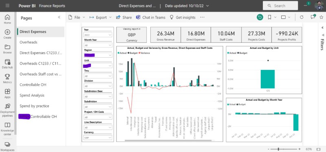Expand the Filters pane

(322, 27)
